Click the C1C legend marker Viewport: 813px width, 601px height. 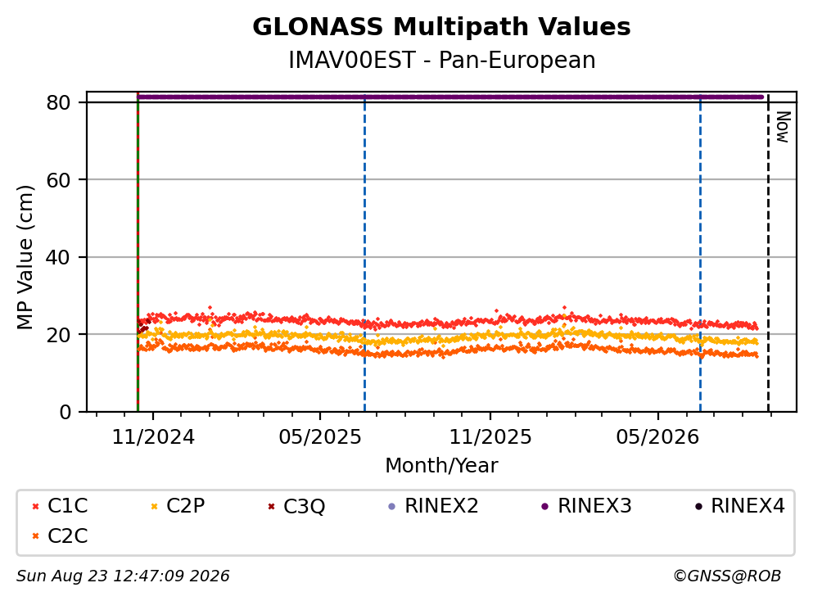pos(35,507)
